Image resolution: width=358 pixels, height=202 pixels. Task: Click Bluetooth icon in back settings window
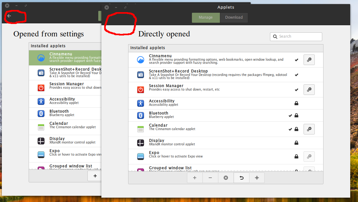[x=41, y=114]
